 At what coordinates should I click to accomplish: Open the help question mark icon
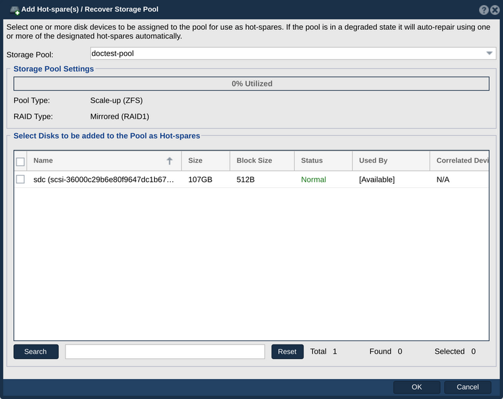(484, 10)
